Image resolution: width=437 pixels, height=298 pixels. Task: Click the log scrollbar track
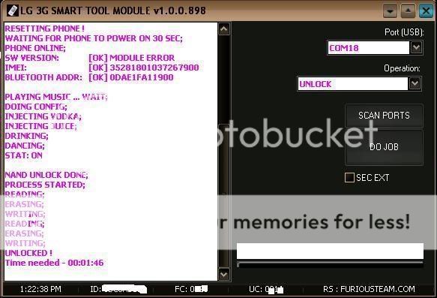tap(224, 152)
